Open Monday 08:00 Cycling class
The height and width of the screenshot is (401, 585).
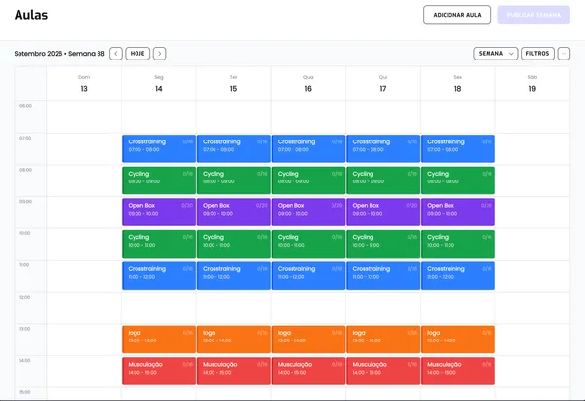pos(159,180)
